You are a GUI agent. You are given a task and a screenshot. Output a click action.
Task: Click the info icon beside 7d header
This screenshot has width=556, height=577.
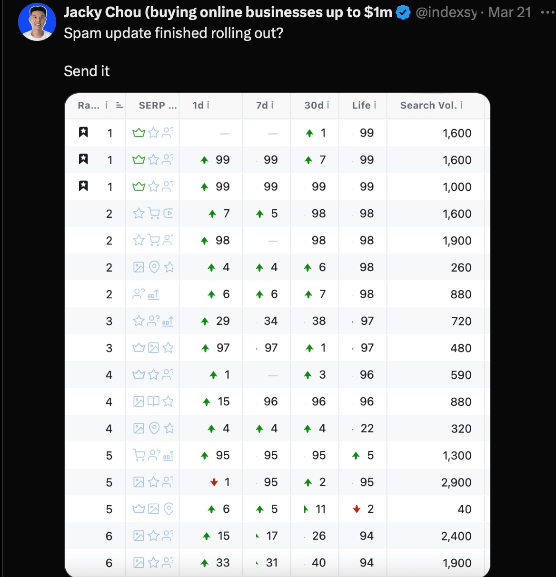pos(272,105)
